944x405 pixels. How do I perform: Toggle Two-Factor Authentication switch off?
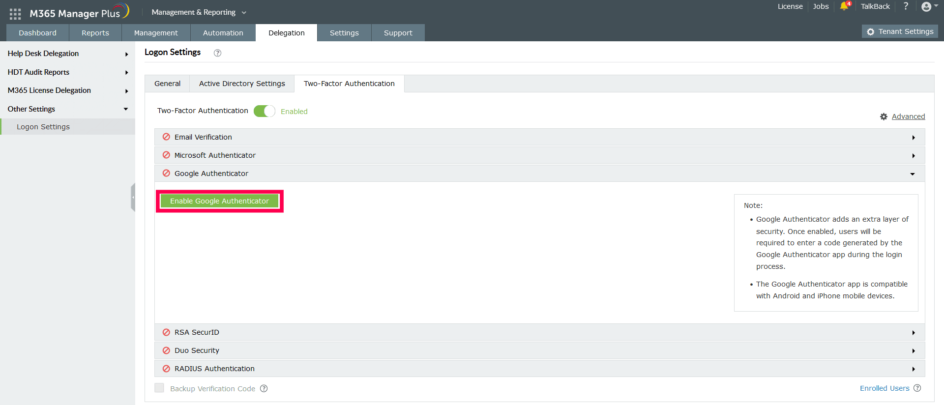coord(264,111)
